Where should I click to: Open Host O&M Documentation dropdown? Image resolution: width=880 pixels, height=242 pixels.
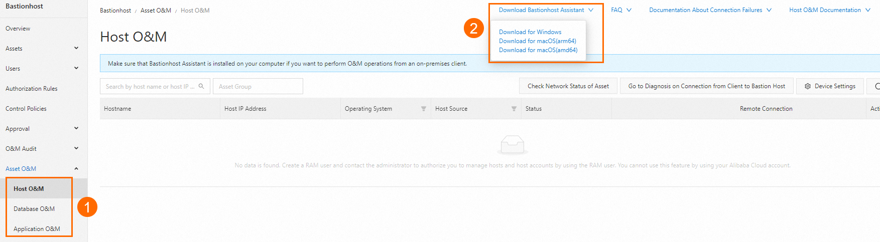[x=829, y=10]
